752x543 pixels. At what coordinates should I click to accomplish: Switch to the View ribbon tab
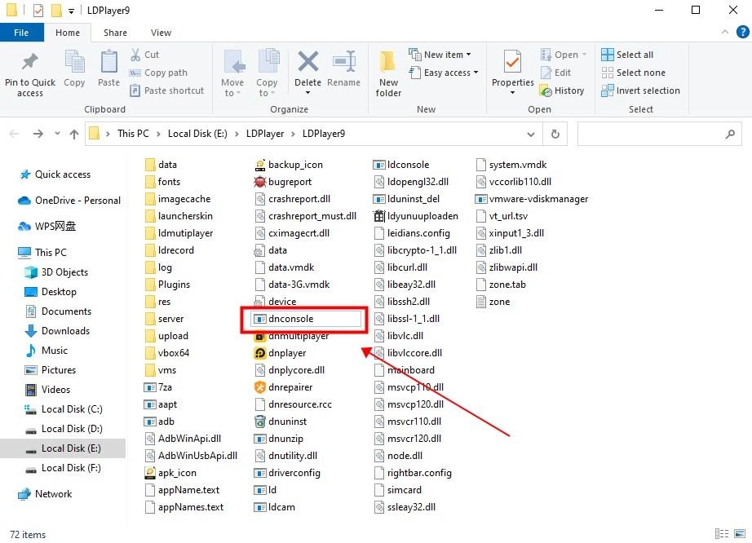coord(161,33)
